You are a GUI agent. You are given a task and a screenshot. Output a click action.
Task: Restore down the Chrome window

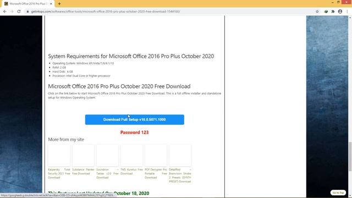(x=338, y=2)
